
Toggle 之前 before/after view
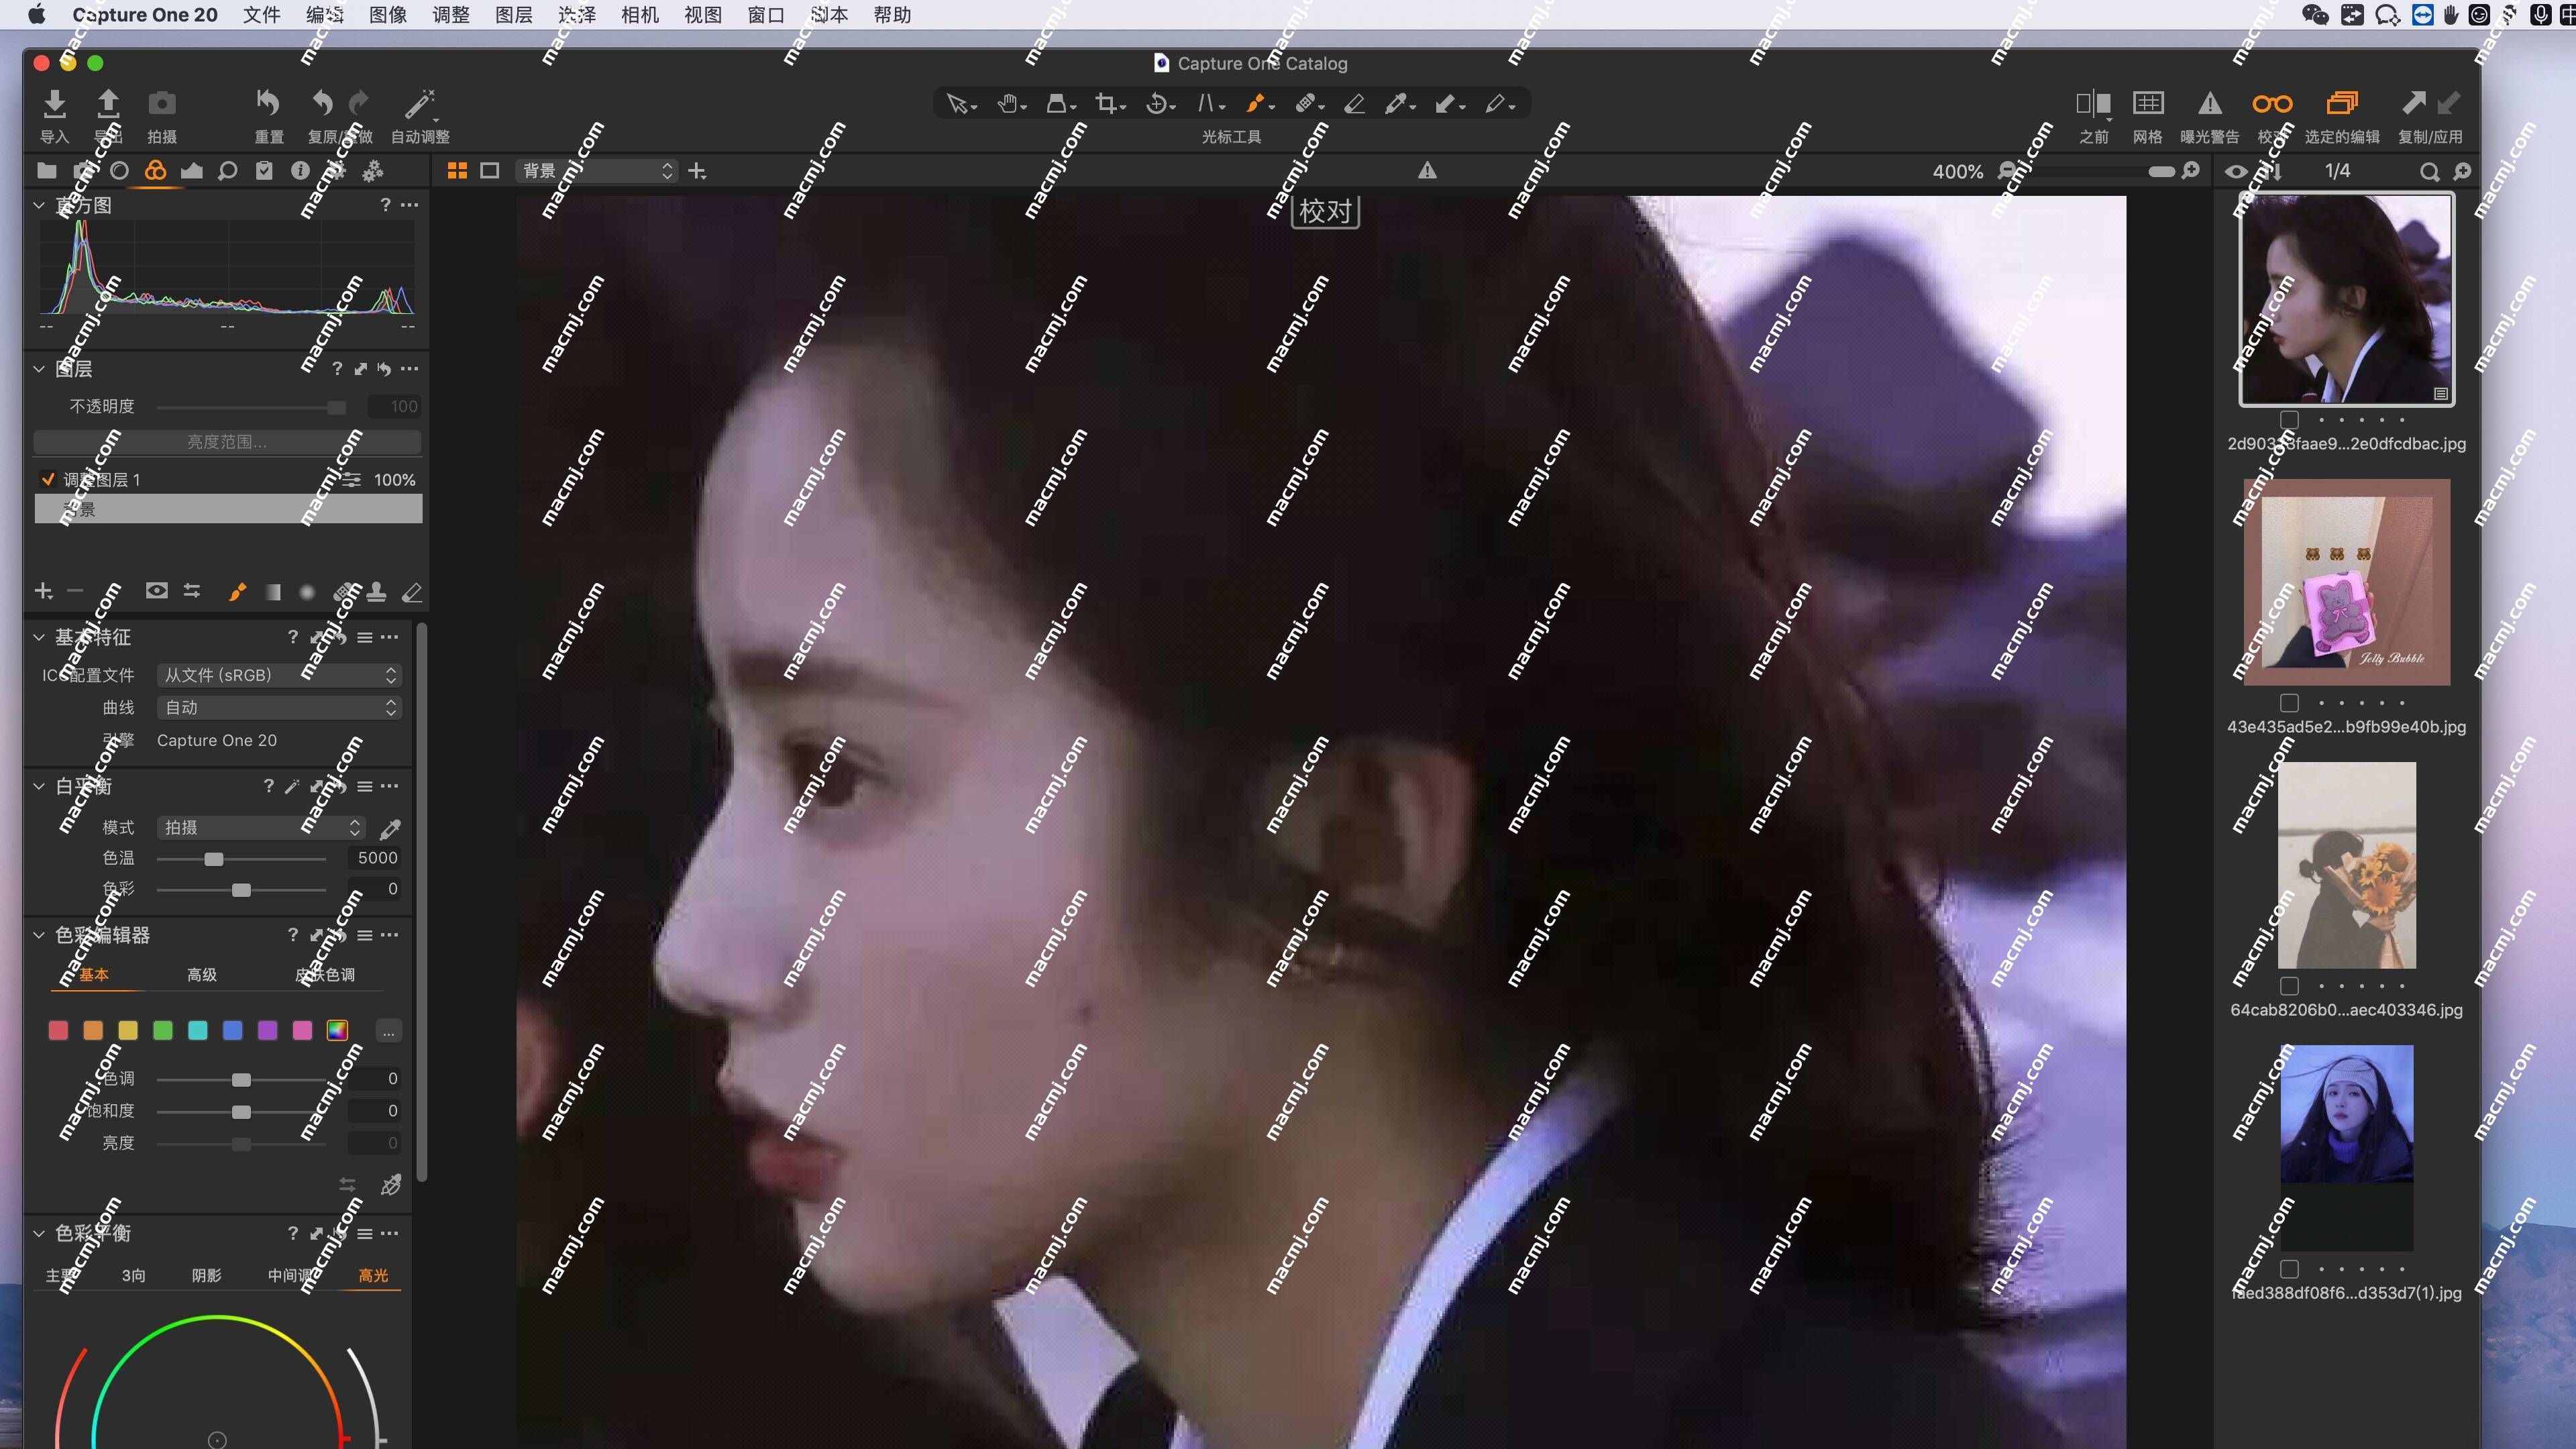(2093, 103)
